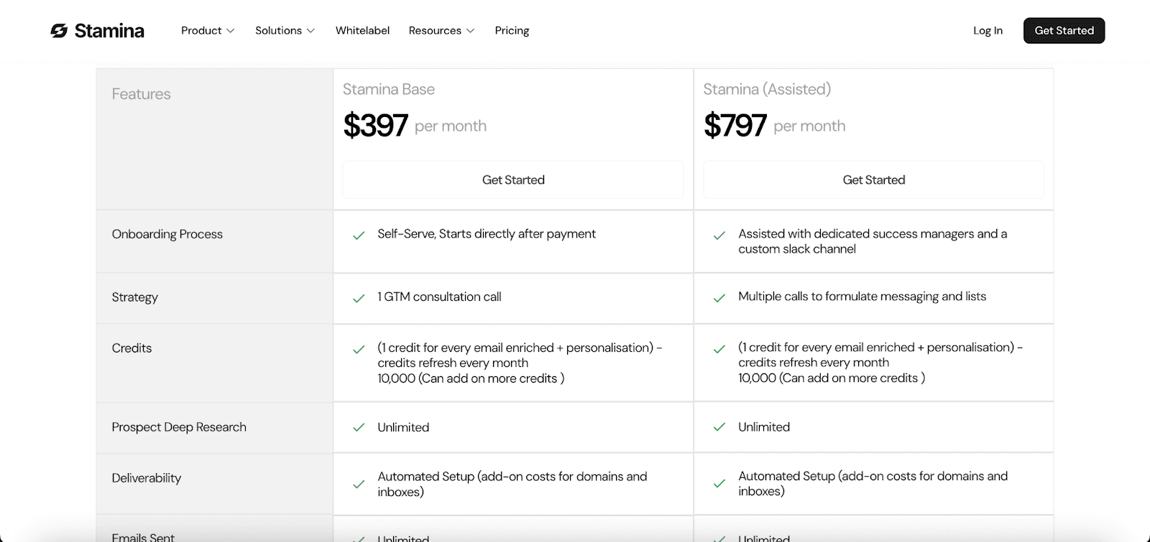This screenshot has width=1150, height=542.
Task: Click the Stamina wordmark text
Action: 109,31
